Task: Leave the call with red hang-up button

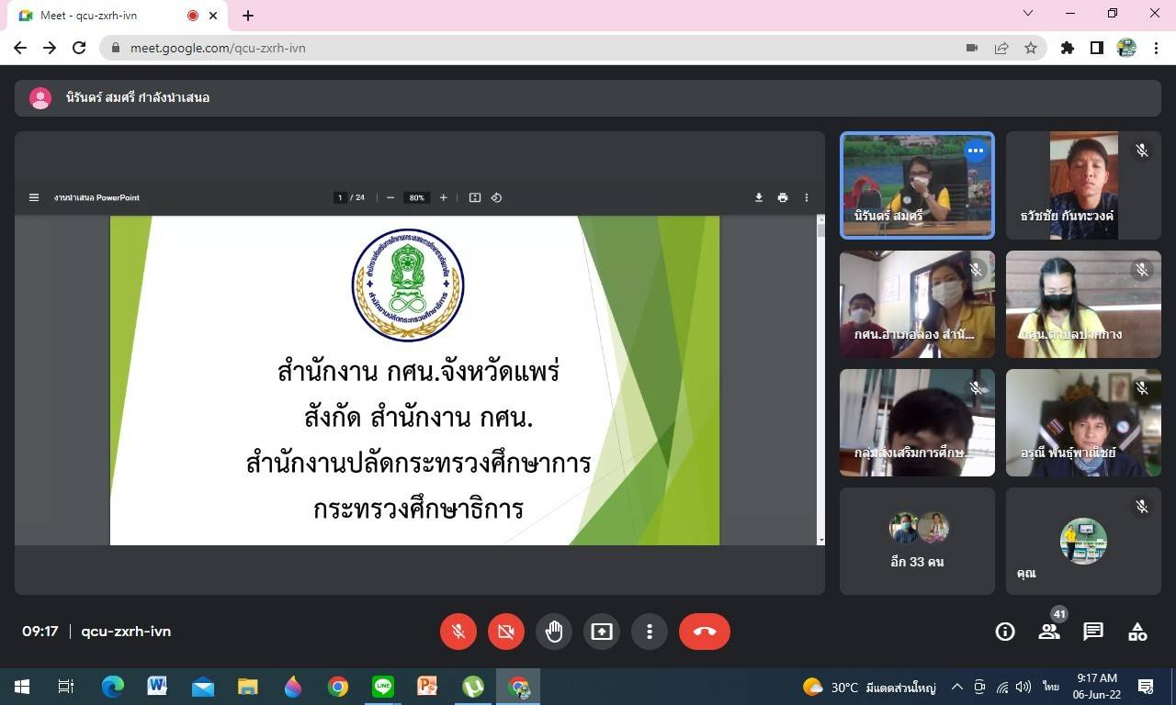Action: pos(705,632)
